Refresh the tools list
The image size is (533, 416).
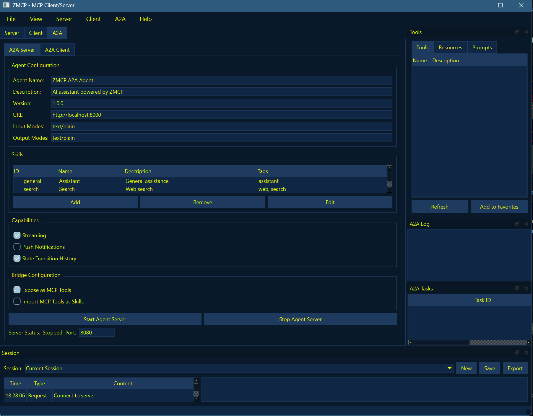tap(440, 207)
